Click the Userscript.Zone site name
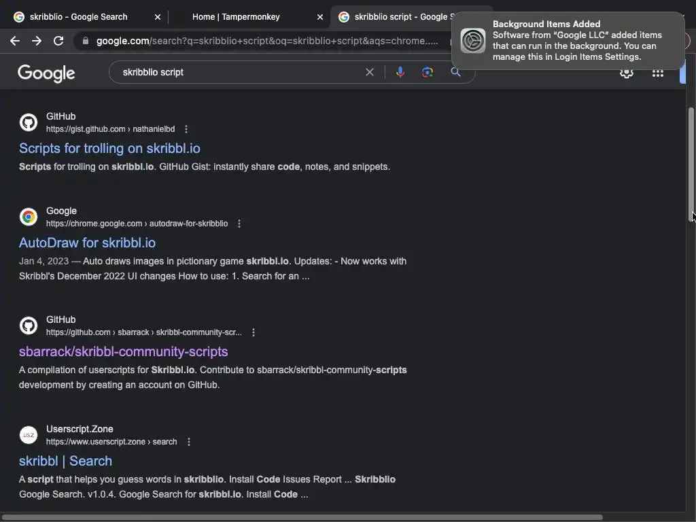The width and height of the screenshot is (696, 522). coord(80,430)
